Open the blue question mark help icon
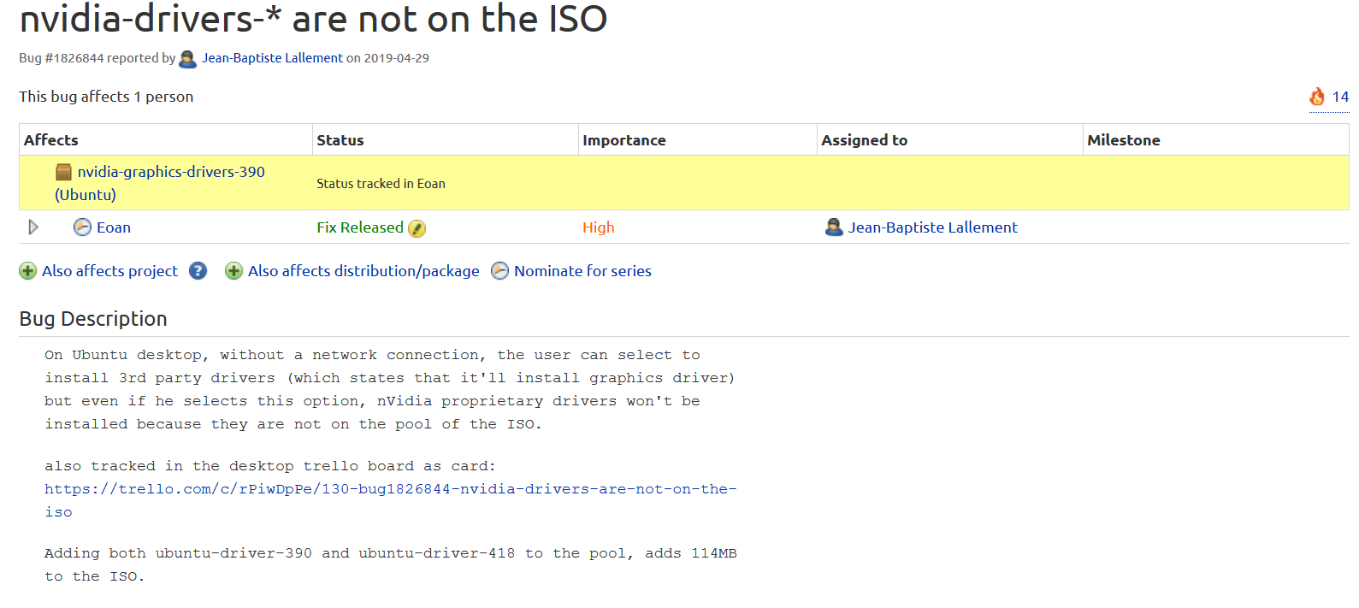This screenshot has width=1359, height=608. click(x=198, y=271)
